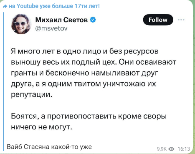
Task: Click the 9,9K view count
Action: pyautogui.click(x=162, y=149)
